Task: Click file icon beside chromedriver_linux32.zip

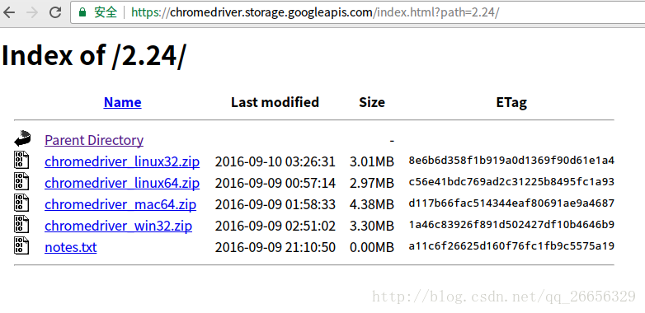Action: pos(21,160)
